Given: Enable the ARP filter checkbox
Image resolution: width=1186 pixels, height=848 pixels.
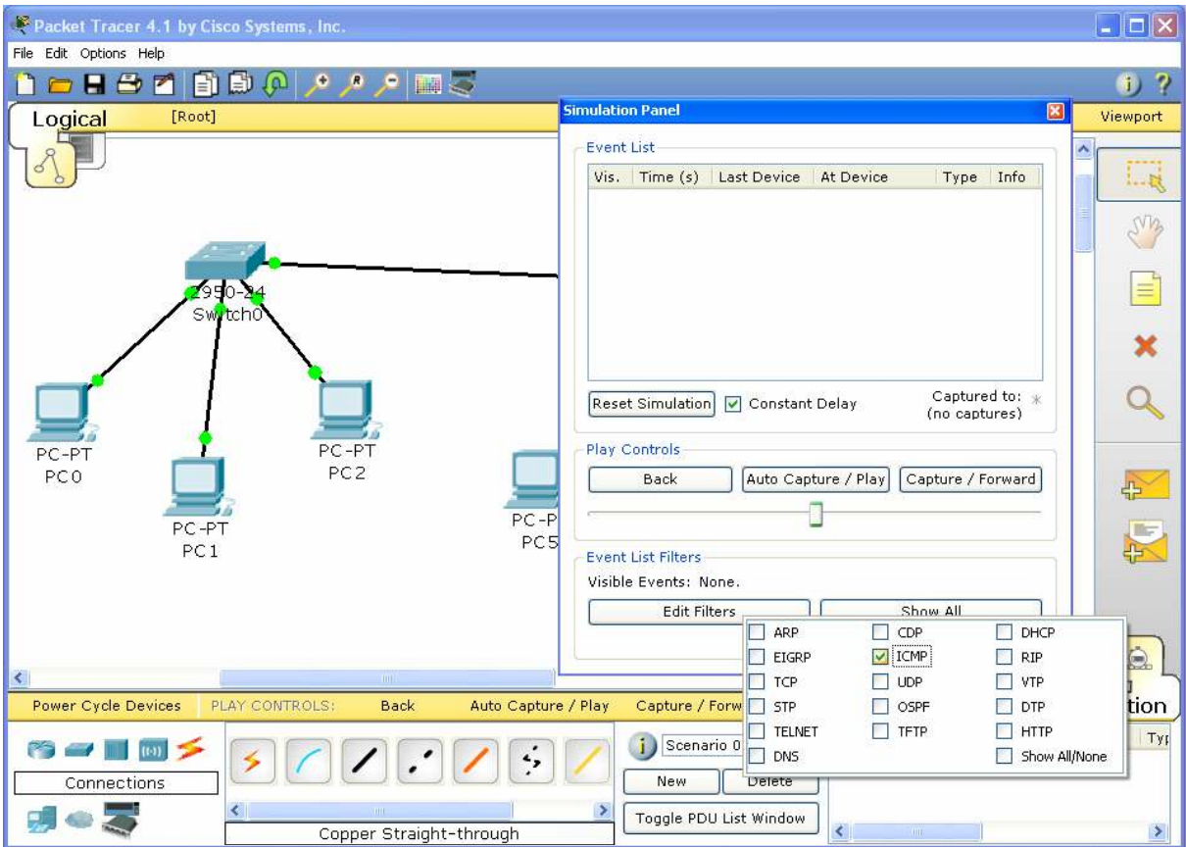Looking at the screenshot, I should tap(757, 633).
